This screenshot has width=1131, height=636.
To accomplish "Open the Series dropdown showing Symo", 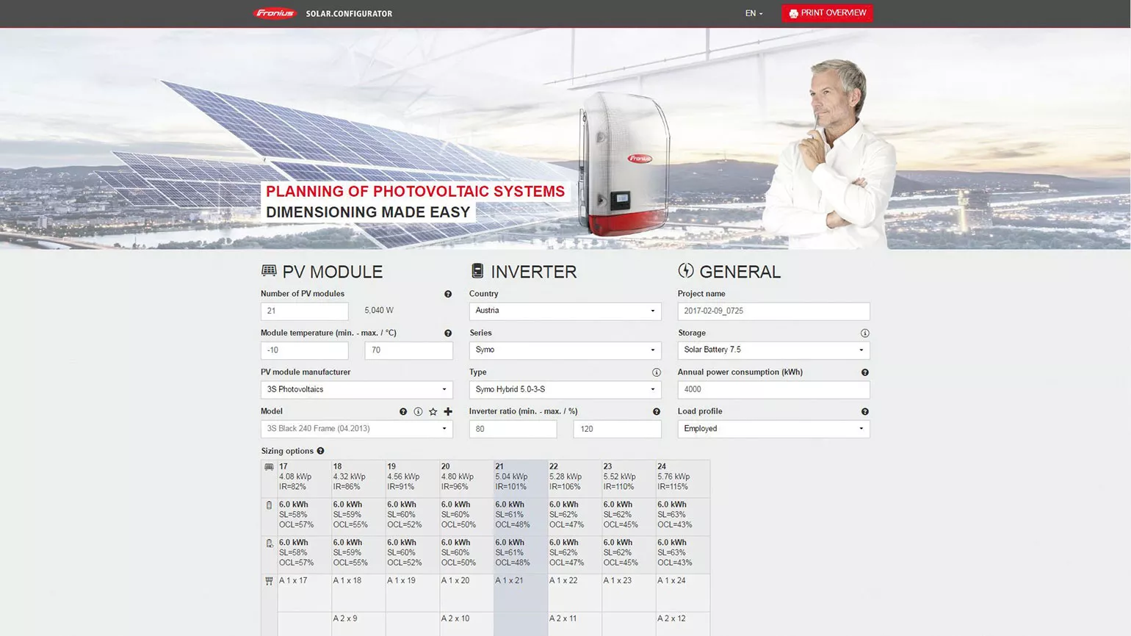I will (565, 350).
